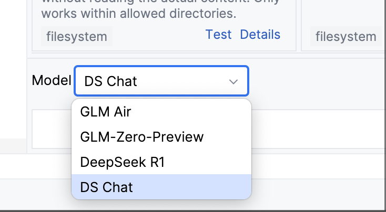Click the filesystem tag in the left card

[x=77, y=36]
